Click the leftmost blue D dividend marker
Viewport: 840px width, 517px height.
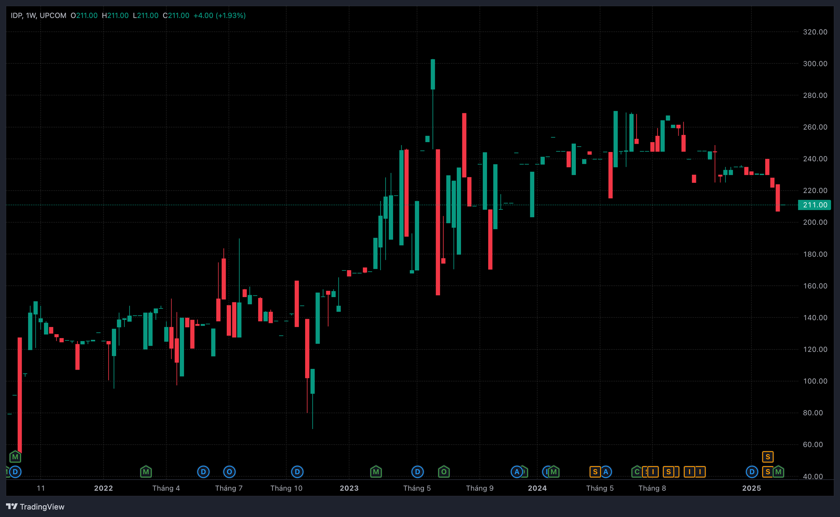pyautogui.click(x=15, y=472)
